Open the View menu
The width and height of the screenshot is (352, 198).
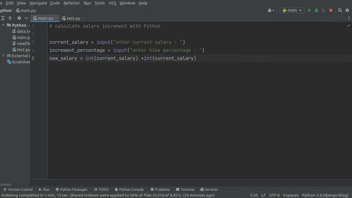(x=21, y=3)
